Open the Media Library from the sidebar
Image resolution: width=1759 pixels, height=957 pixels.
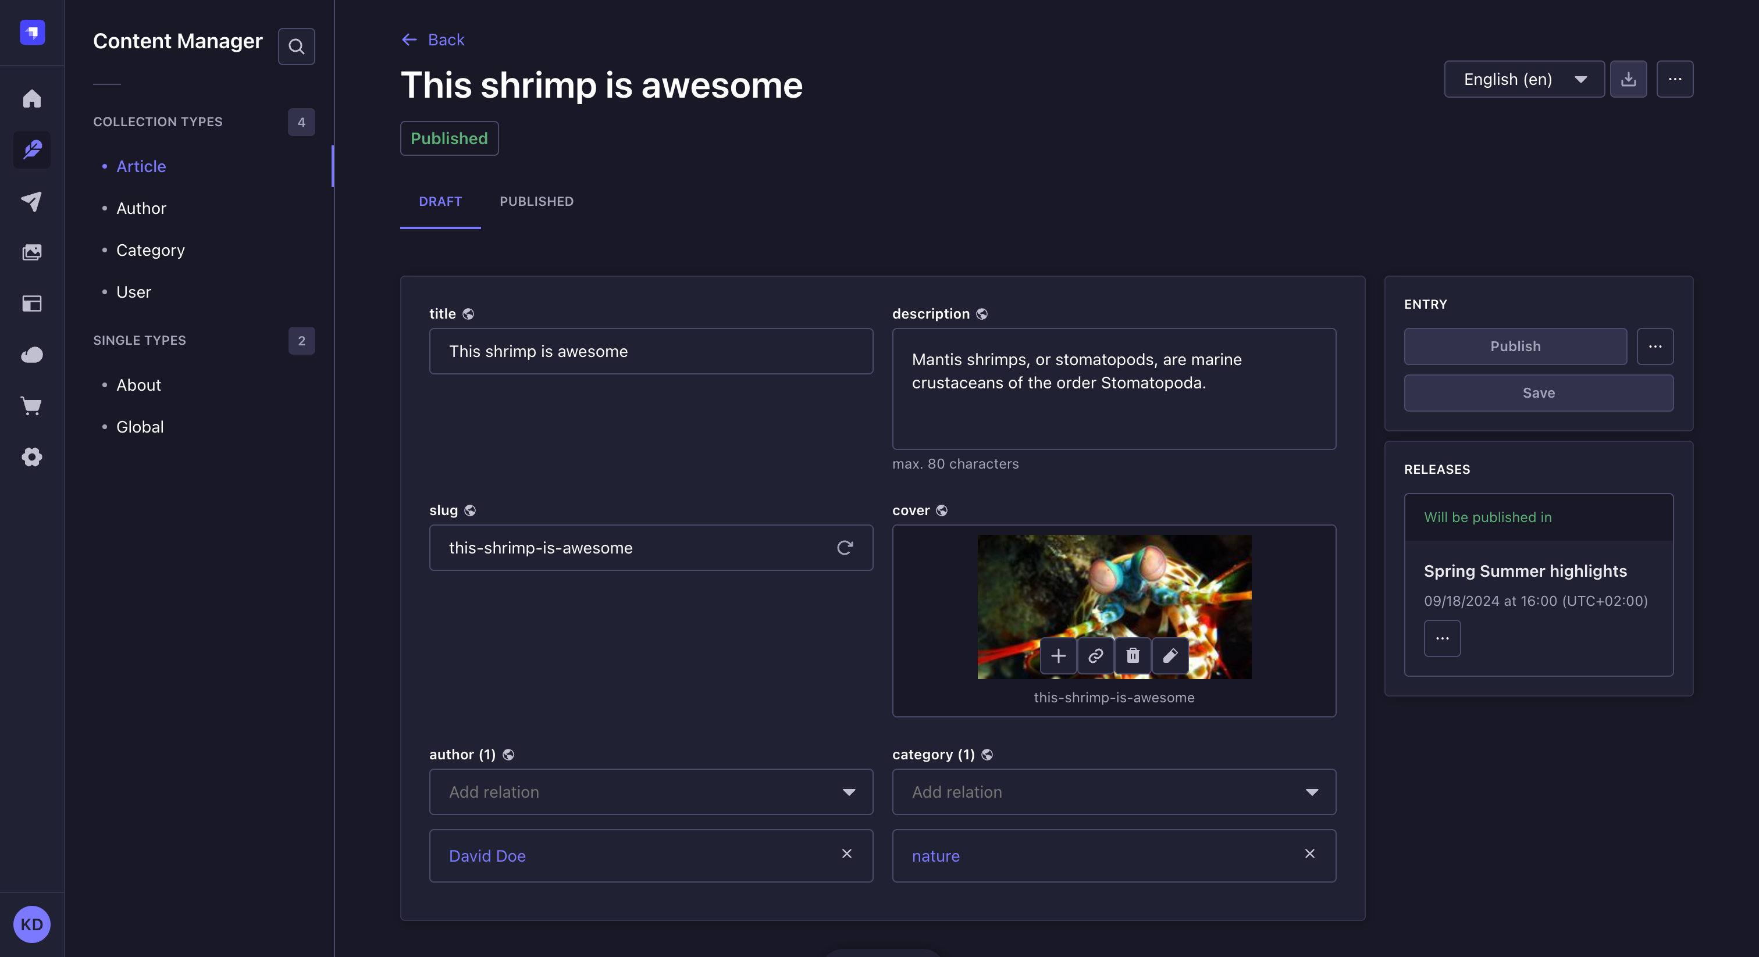pos(31,252)
